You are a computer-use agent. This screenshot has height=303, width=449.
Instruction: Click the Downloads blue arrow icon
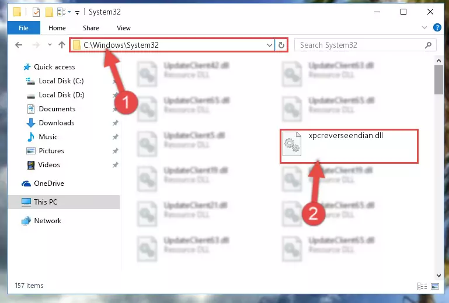click(x=30, y=123)
